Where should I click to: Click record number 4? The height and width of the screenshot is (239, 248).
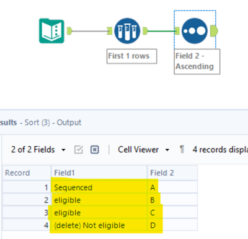[27, 225]
